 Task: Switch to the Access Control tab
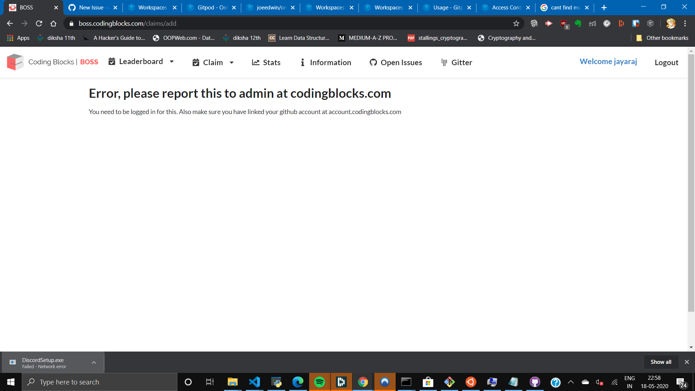tap(506, 8)
